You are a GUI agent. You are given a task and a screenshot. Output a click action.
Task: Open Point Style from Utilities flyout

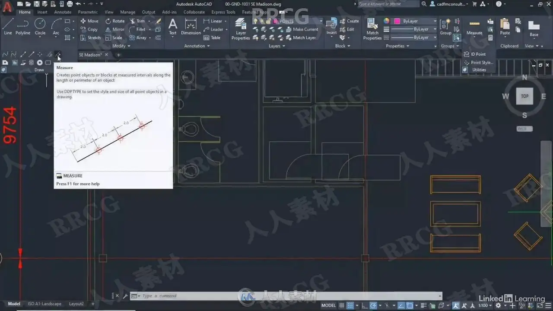point(478,62)
